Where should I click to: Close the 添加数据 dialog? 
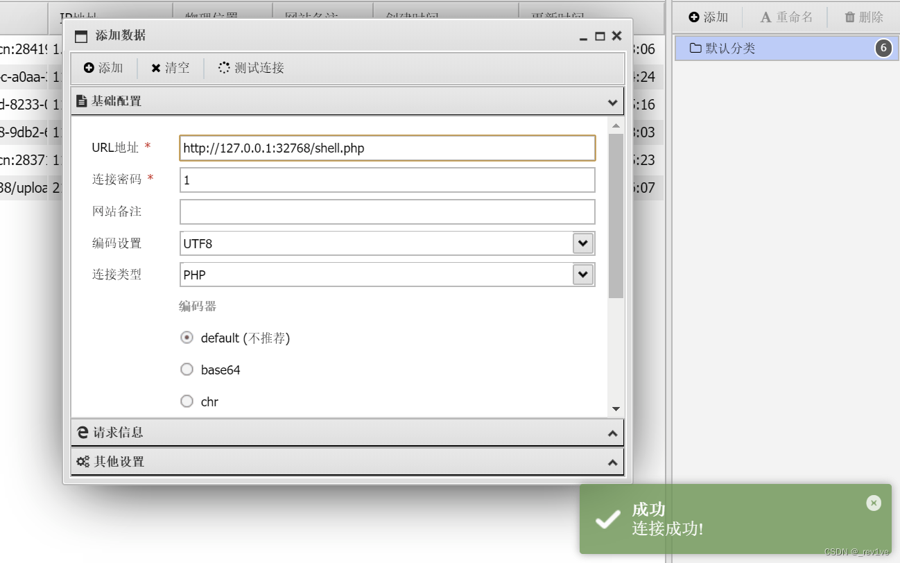(x=616, y=36)
